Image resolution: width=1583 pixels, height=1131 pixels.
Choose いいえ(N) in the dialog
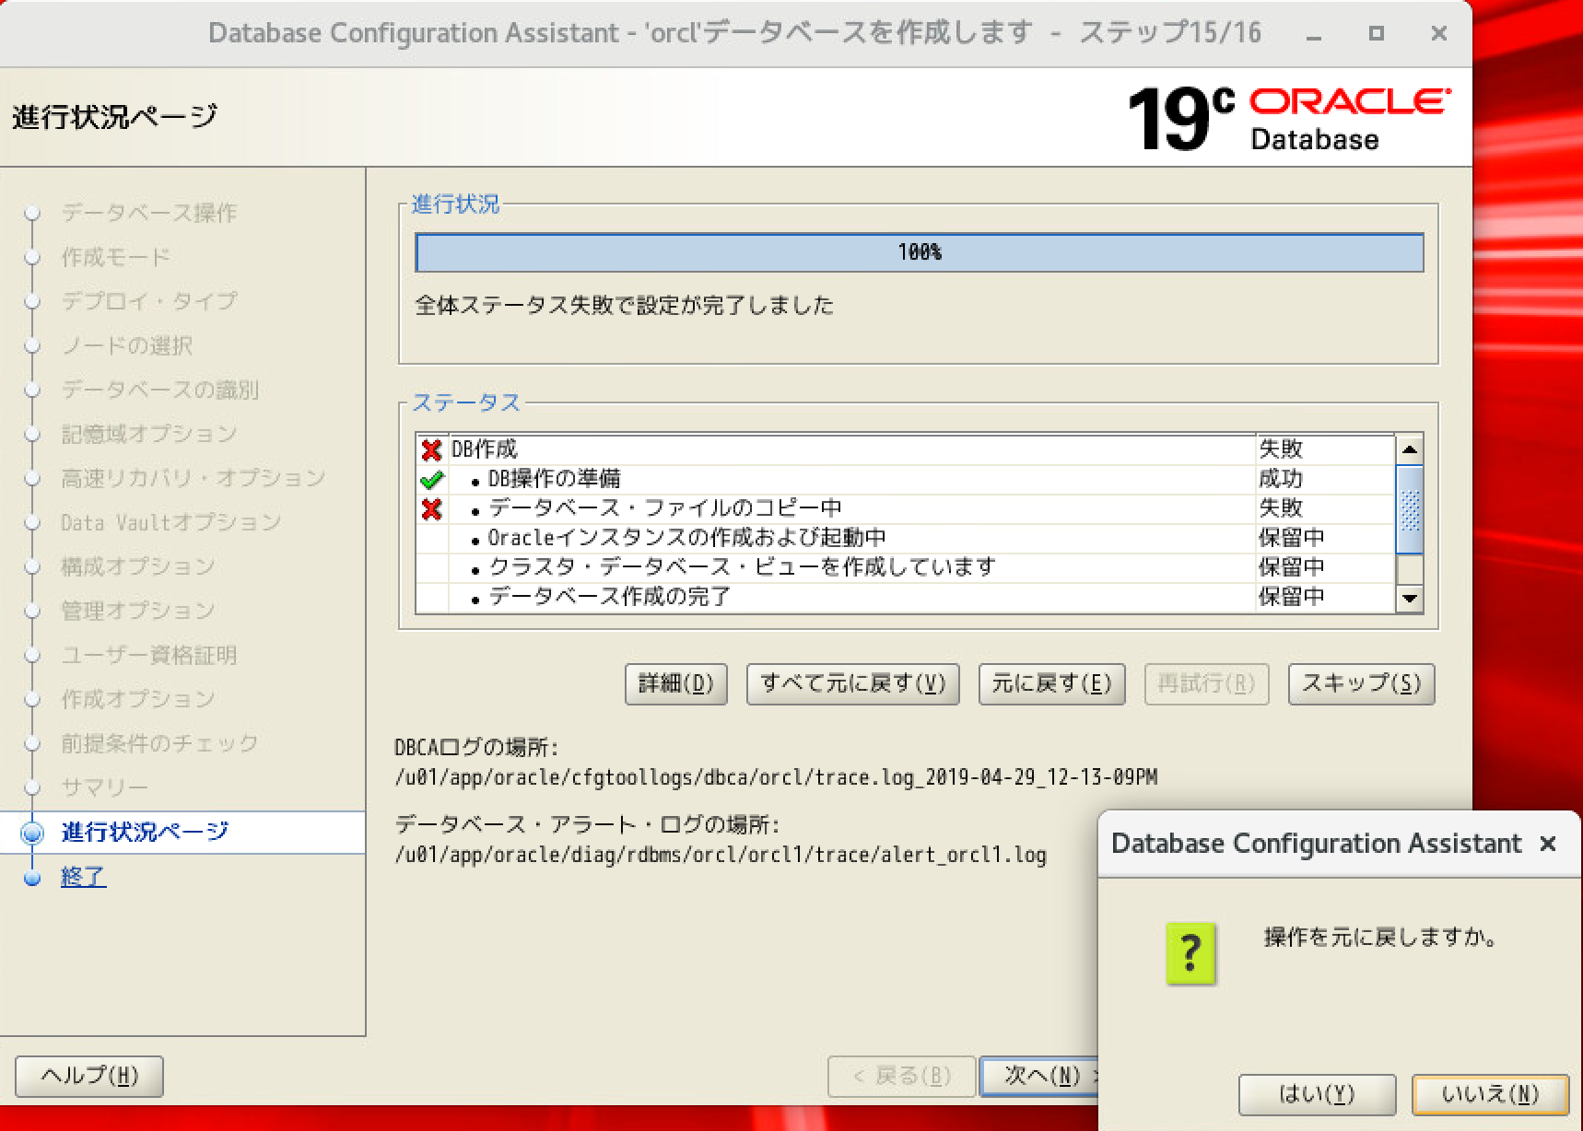(1490, 1094)
